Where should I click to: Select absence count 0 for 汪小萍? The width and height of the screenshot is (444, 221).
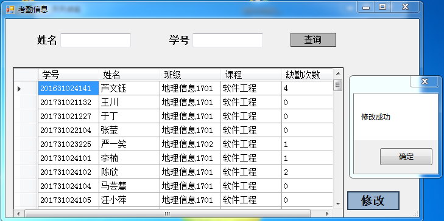pos(307,200)
